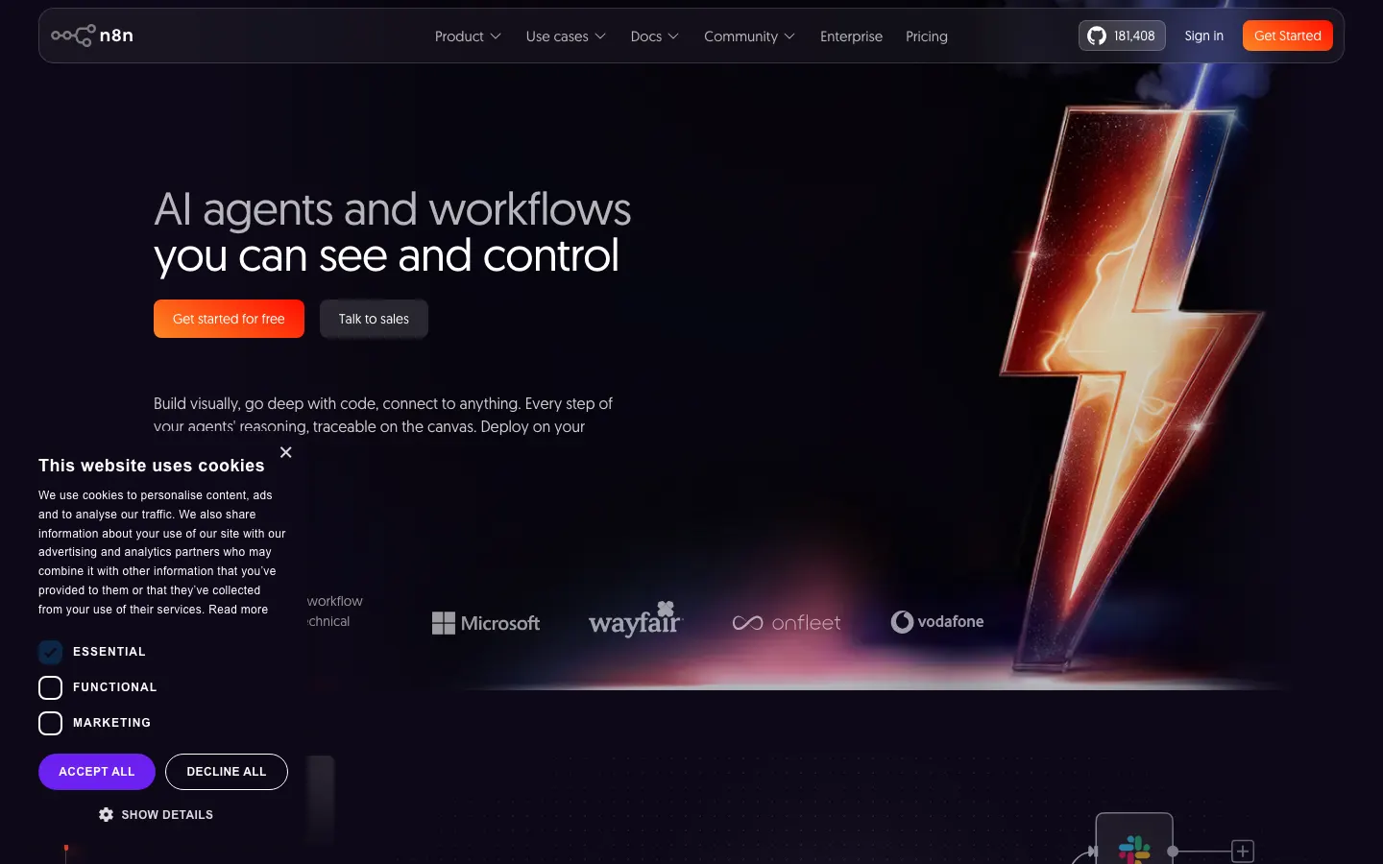The height and width of the screenshot is (864, 1383).
Task: Click the n8n logo in the header
Action: 92,36
